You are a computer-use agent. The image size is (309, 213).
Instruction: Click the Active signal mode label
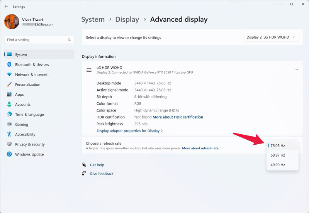click(112, 90)
